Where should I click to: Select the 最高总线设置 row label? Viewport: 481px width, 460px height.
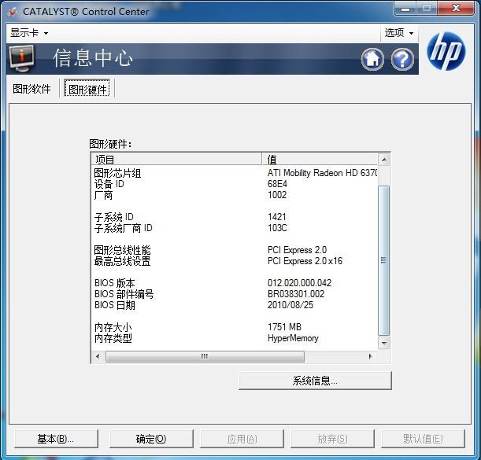click(x=122, y=261)
